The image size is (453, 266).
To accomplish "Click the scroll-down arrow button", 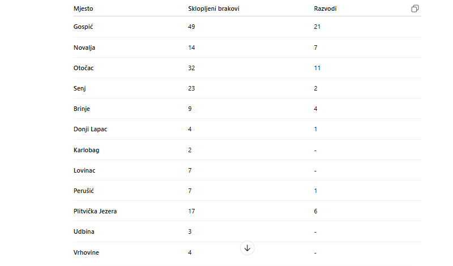I will 247,248.
